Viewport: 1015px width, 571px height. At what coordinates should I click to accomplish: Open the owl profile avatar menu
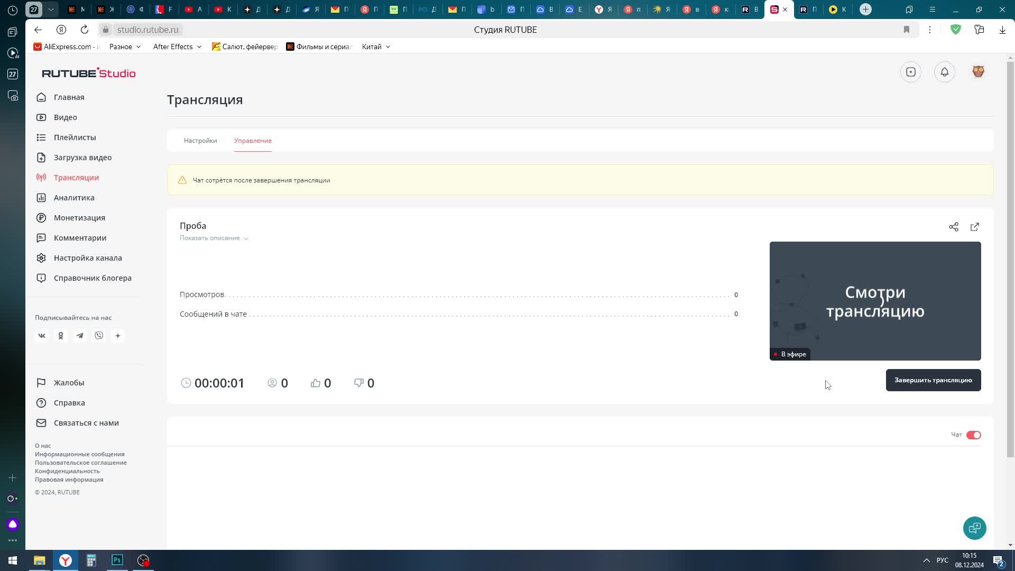[x=978, y=72]
